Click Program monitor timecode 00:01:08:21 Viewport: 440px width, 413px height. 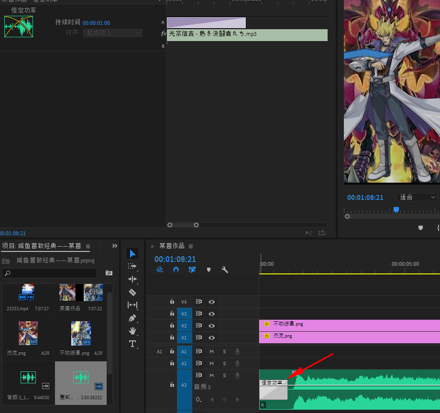[x=365, y=198]
